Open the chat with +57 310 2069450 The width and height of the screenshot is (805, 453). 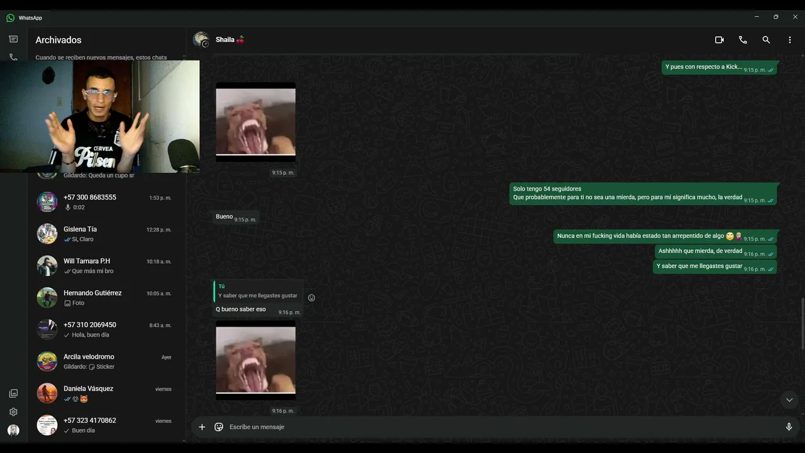point(106,330)
